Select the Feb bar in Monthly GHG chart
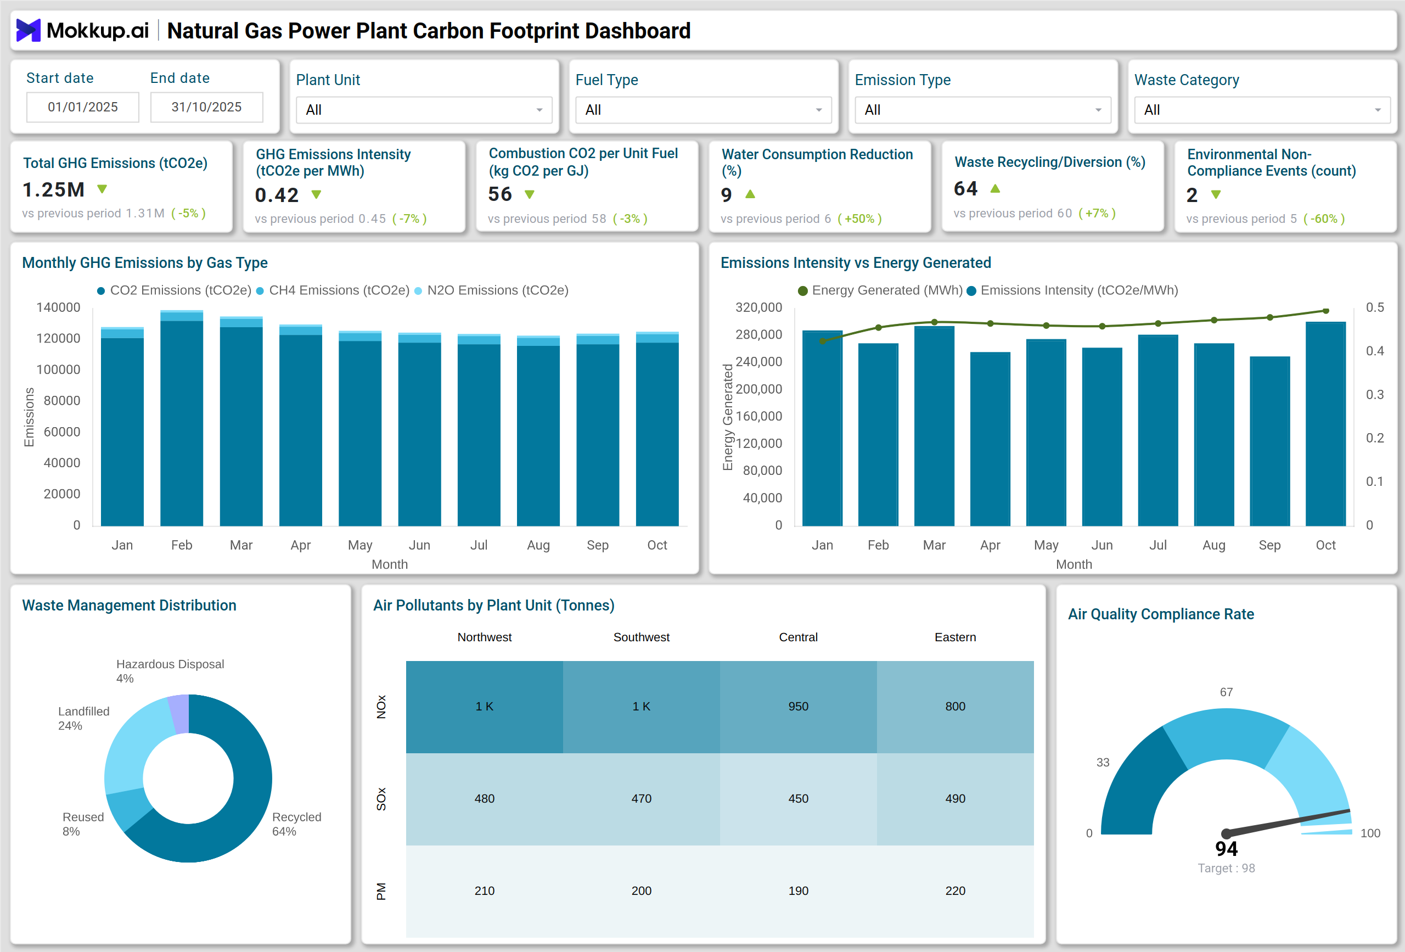This screenshot has width=1405, height=952. click(181, 418)
